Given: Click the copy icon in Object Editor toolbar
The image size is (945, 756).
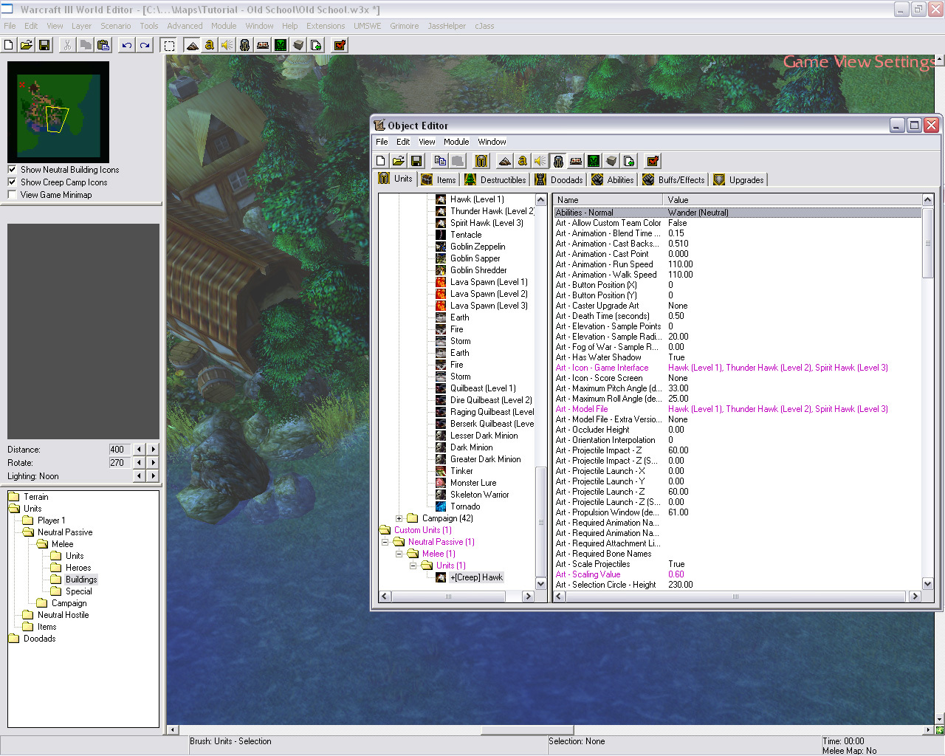Looking at the screenshot, I should pyautogui.click(x=440, y=161).
